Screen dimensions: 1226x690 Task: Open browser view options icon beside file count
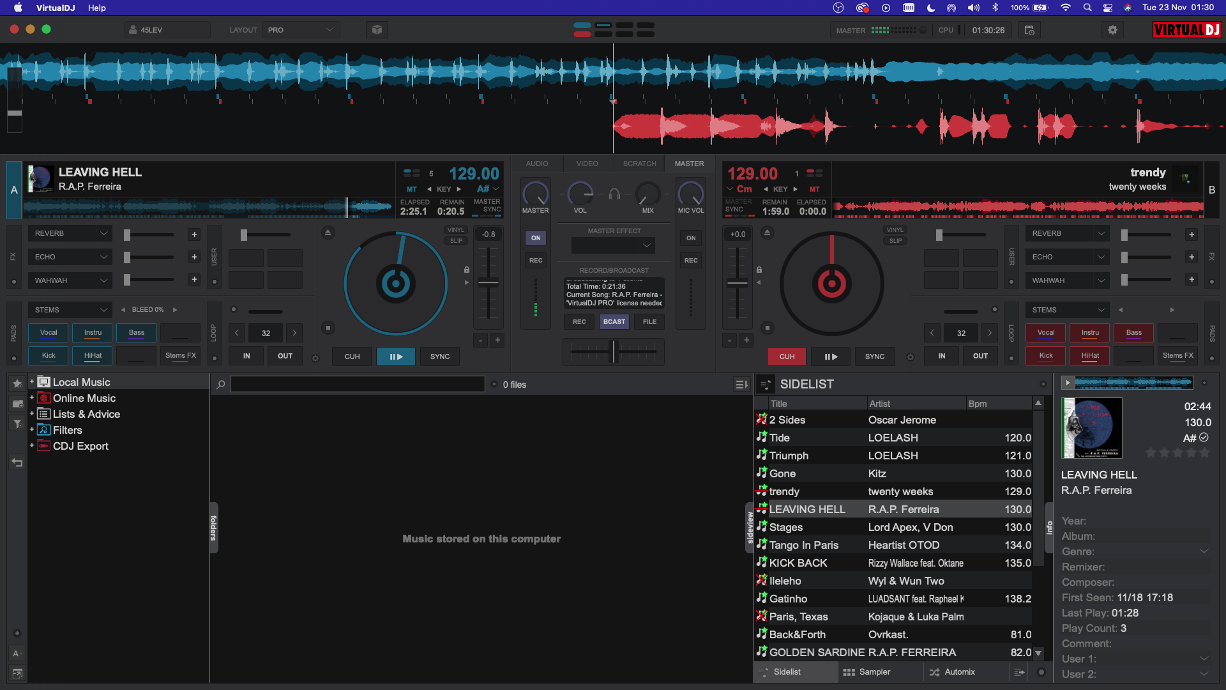click(x=741, y=385)
